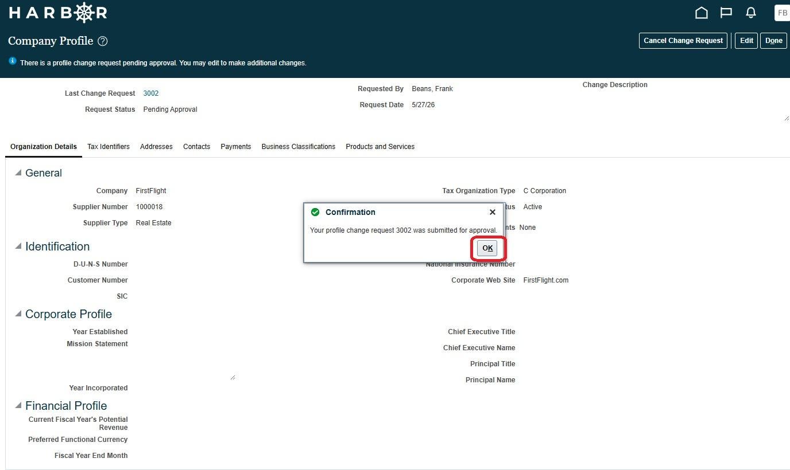Click the company name FirstFlight

pos(151,191)
